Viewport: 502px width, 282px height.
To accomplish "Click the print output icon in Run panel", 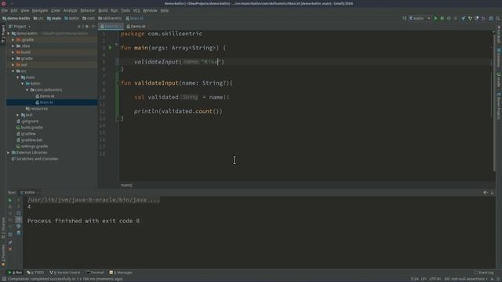I will (x=19, y=226).
